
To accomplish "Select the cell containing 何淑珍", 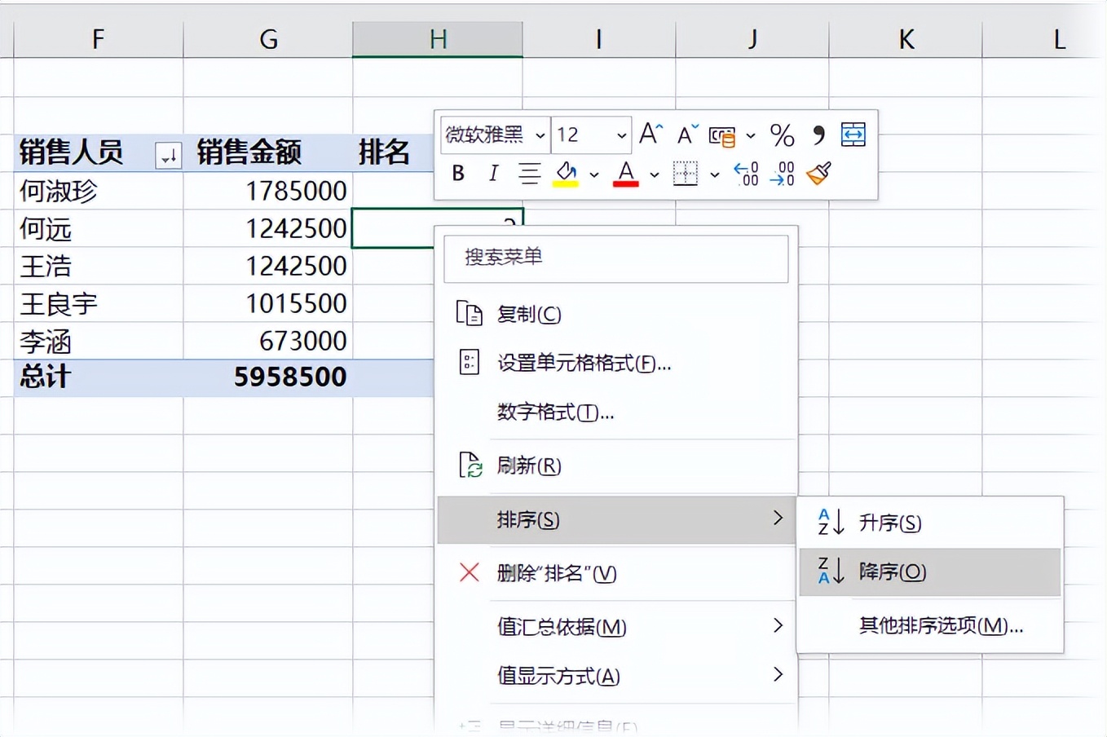I will (99, 191).
